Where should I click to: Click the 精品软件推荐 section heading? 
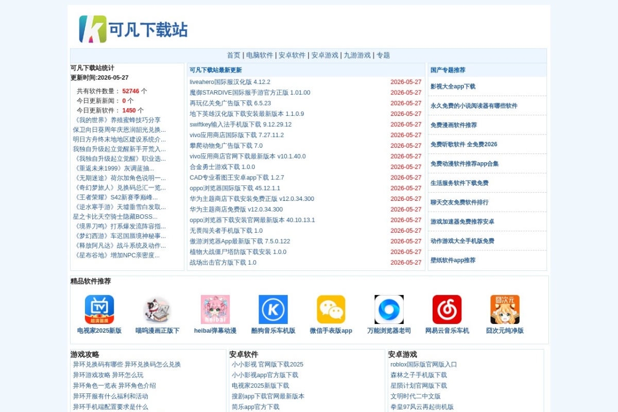click(91, 281)
